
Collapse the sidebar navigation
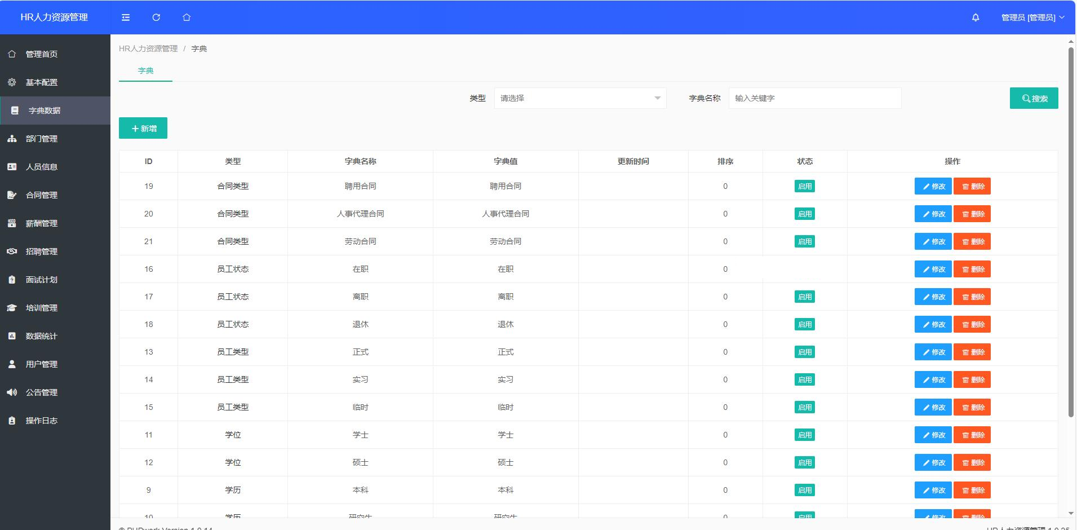[x=125, y=17]
